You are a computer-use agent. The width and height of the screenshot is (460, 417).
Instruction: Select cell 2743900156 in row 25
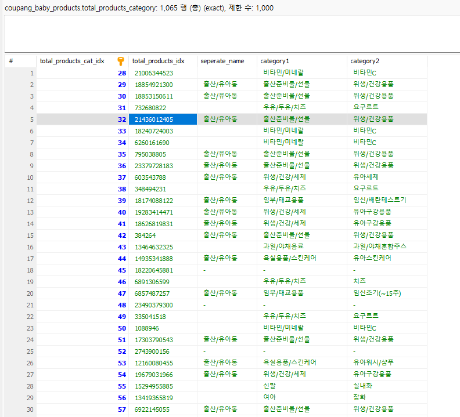tap(163, 351)
